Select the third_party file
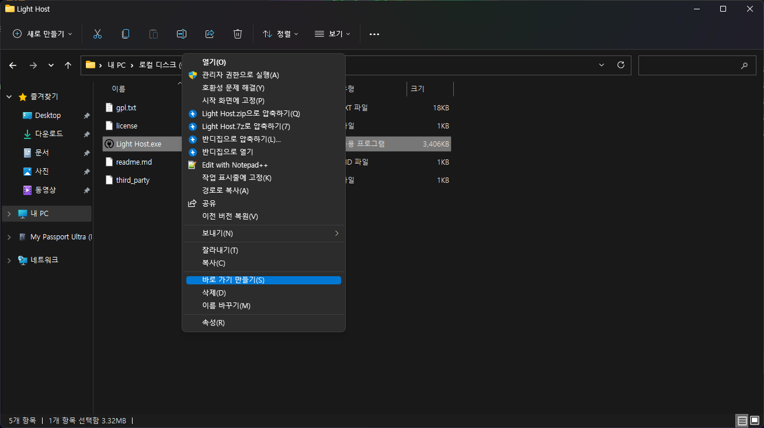Image resolution: width=764 pixels, height=428 pixels. (133, 180)
